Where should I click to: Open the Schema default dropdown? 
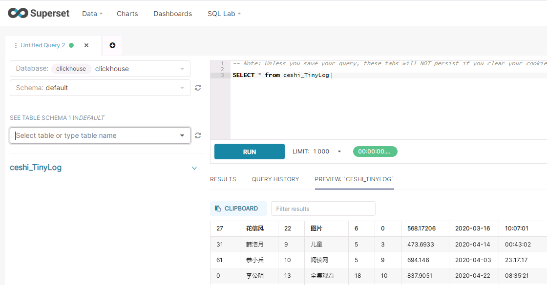pos(100,88)
